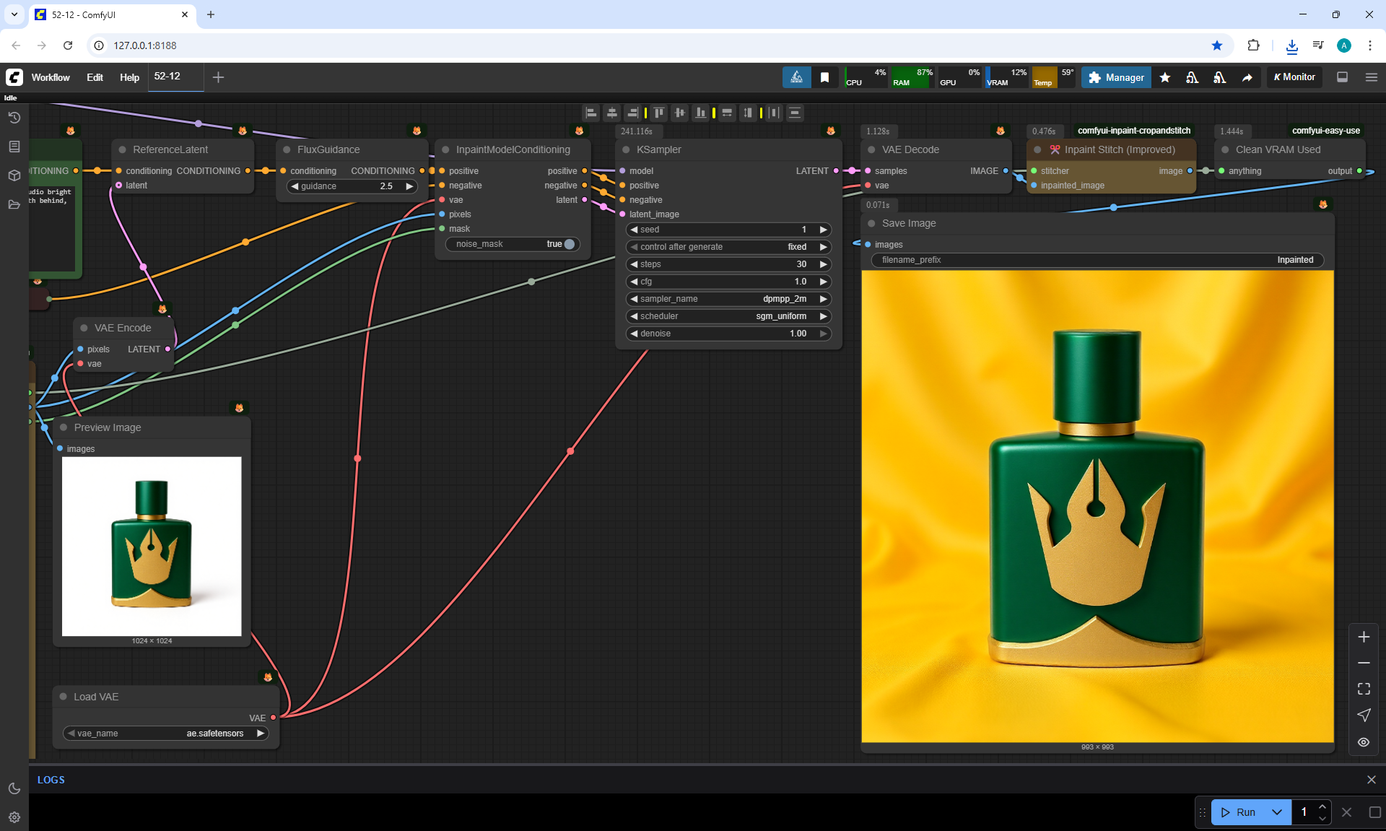Click the Run button
This screenshot has height=831, width=1386.
(1239, 812)
